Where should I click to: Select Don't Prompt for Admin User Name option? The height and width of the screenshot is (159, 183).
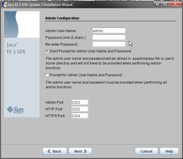pos(47,51)
